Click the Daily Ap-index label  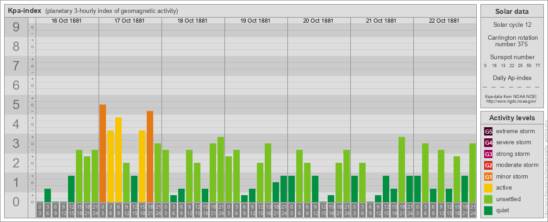click(512, 78)
